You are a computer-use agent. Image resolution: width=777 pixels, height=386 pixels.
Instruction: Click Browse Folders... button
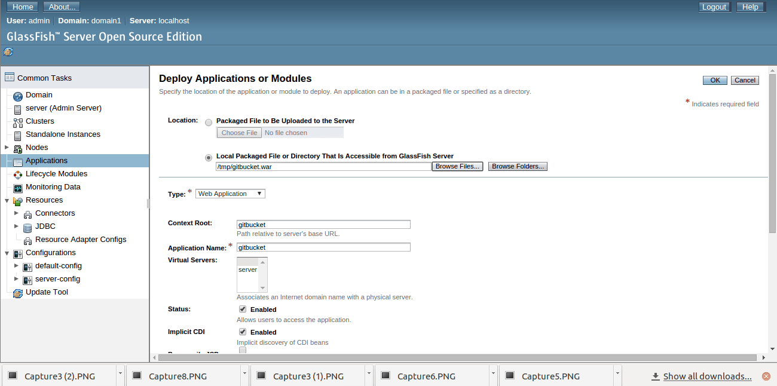(518, 167)
